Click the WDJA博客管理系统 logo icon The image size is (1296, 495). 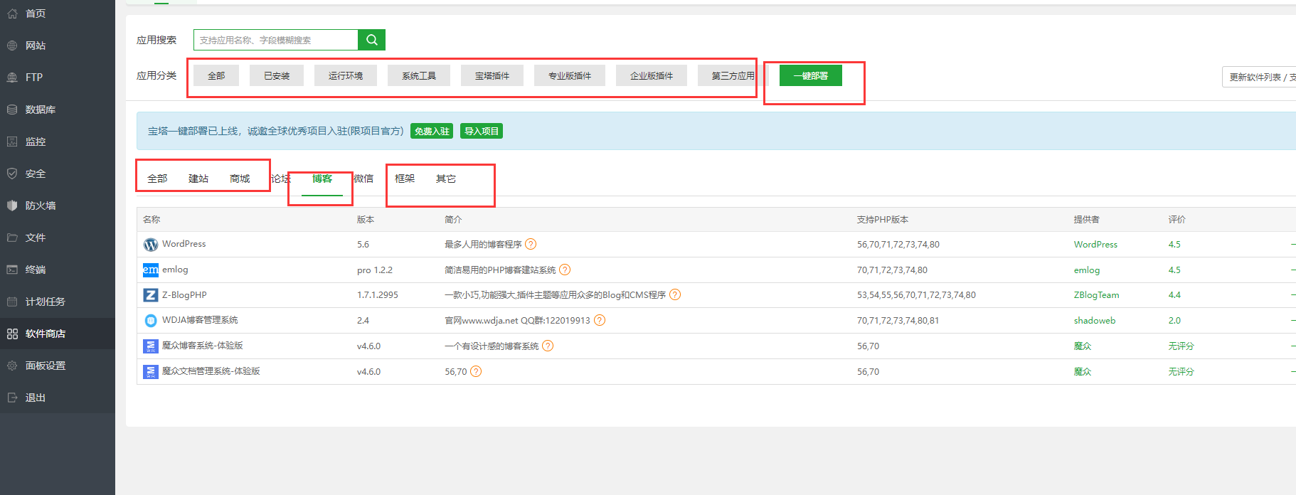[x=151, y=321]
